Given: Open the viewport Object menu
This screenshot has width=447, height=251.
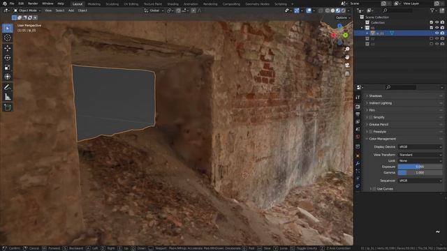Looking at the screenshot, I should click(x=82, y=10).
